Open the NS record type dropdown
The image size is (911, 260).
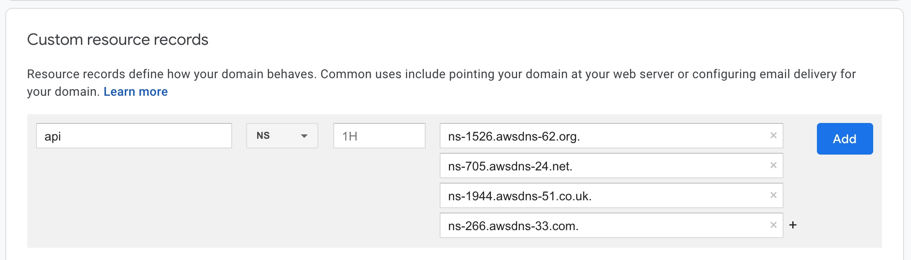282,136
